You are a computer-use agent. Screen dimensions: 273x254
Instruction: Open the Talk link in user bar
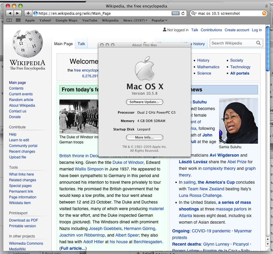(x=194, y=30)
